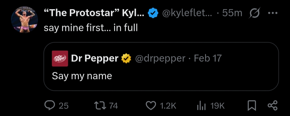This screenshot has width=290, height=116.
Task: View tweet analytics bar chart icon
Action: click(x=201, y=106)
